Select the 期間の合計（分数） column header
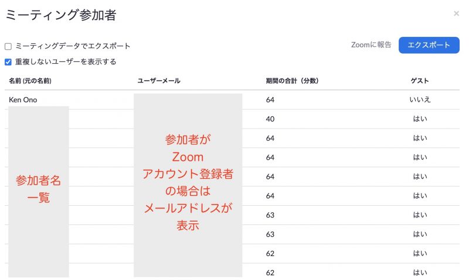This screenshot has height=280, width=469. 292,81
